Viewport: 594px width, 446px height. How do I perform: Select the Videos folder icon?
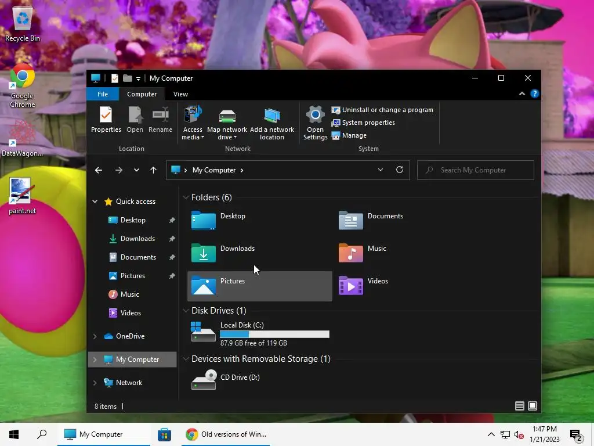351,286
